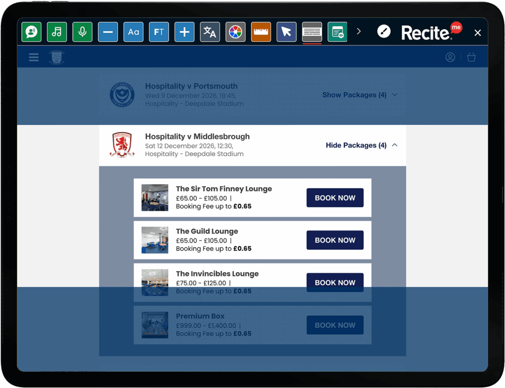
Task: Open the shopping basket
Action: (x=471, y=57)
